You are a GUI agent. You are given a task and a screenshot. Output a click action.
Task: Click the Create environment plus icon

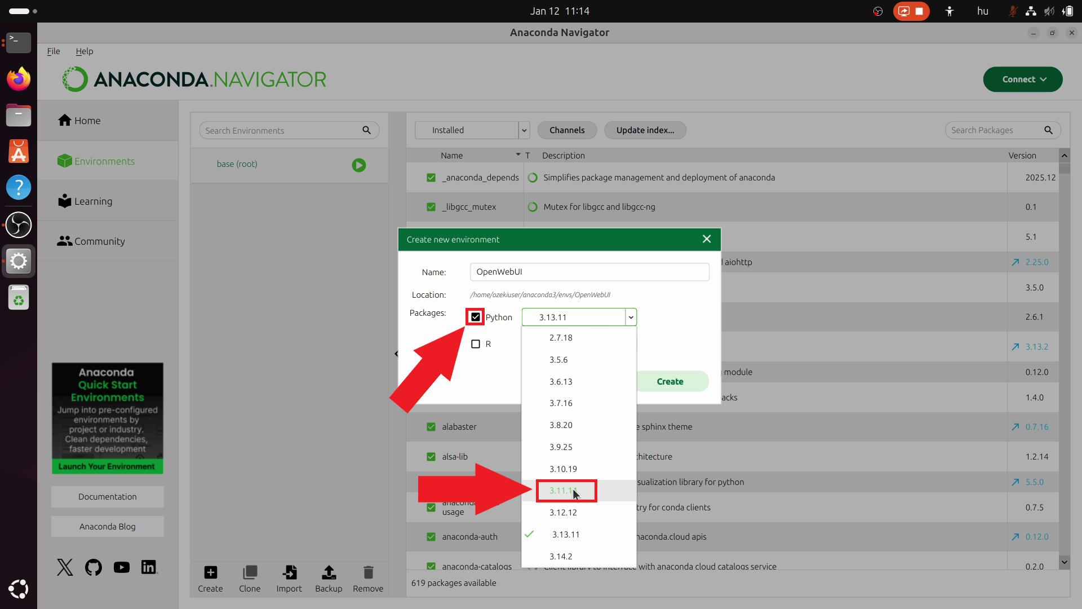coord(210,573)
